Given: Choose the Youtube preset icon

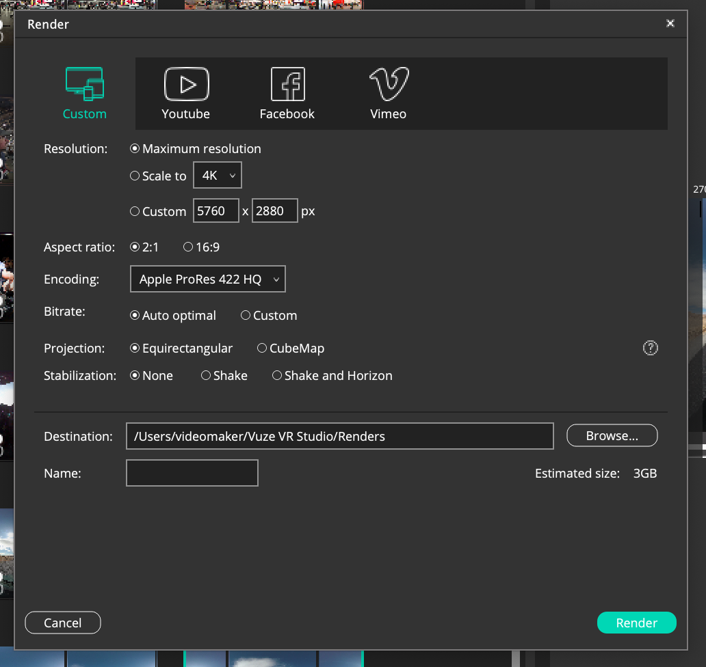Looking at the screenshot, I should coord(186,85).
